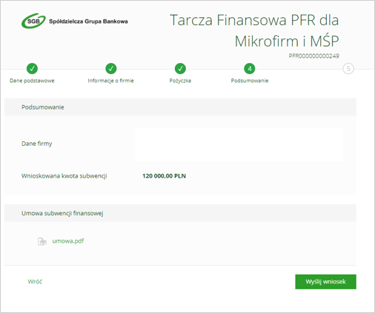375x313 pixels.
Task: Click the application number PFR000000000249
Action: click(314, 56)
